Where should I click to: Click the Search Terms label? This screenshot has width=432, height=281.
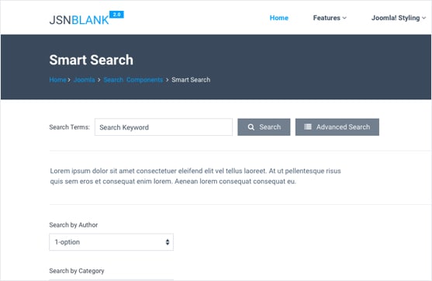pos(70,127)
